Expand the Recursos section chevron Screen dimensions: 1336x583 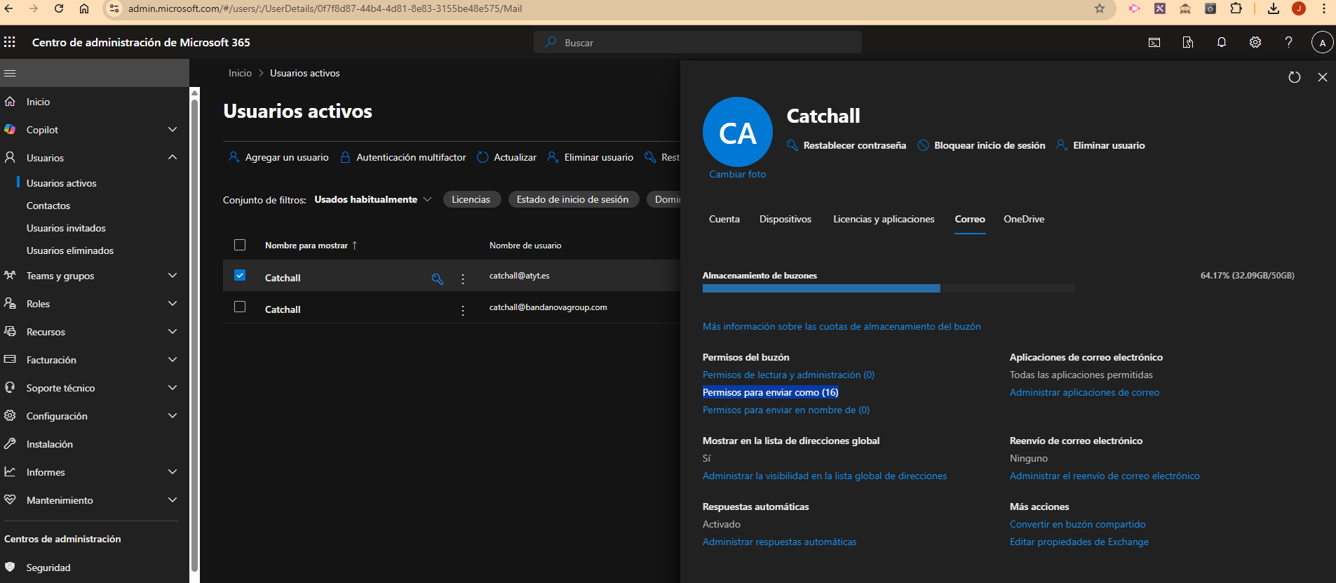pyautogui.click(x=173, y=332)
